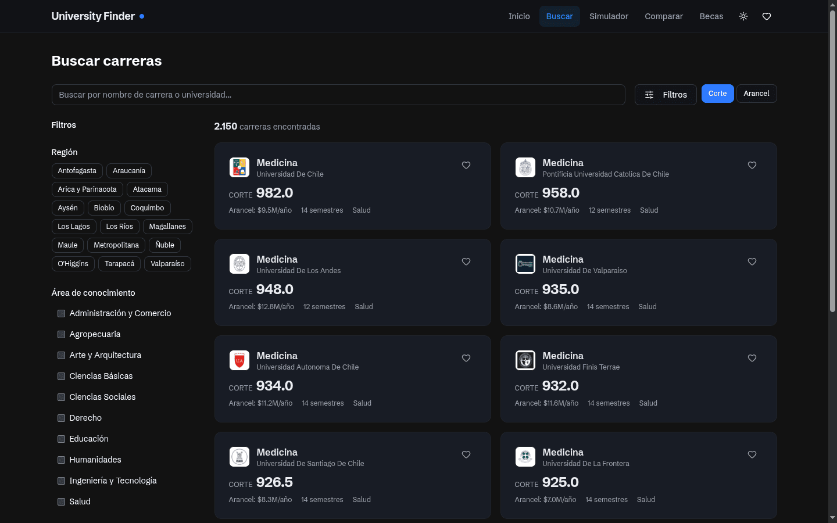Check the Agropecuaria area checkbox
837x523 pixels.
[x=61, y=335]
